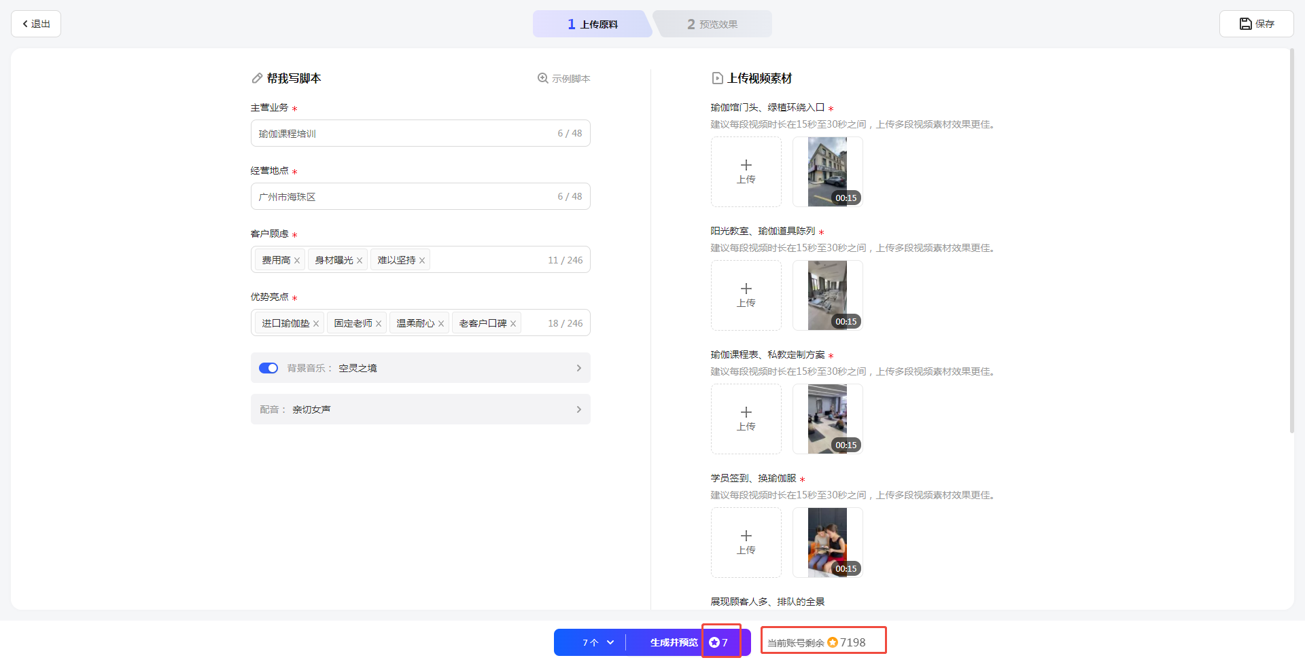Expand the 配音 亲切女声 voice options
The image size is (1305, 660).
coord(578,409)
